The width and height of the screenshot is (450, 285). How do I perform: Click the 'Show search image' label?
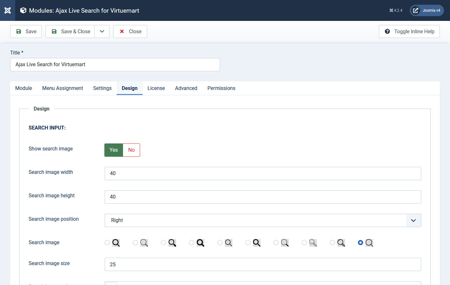click(51, 149)
